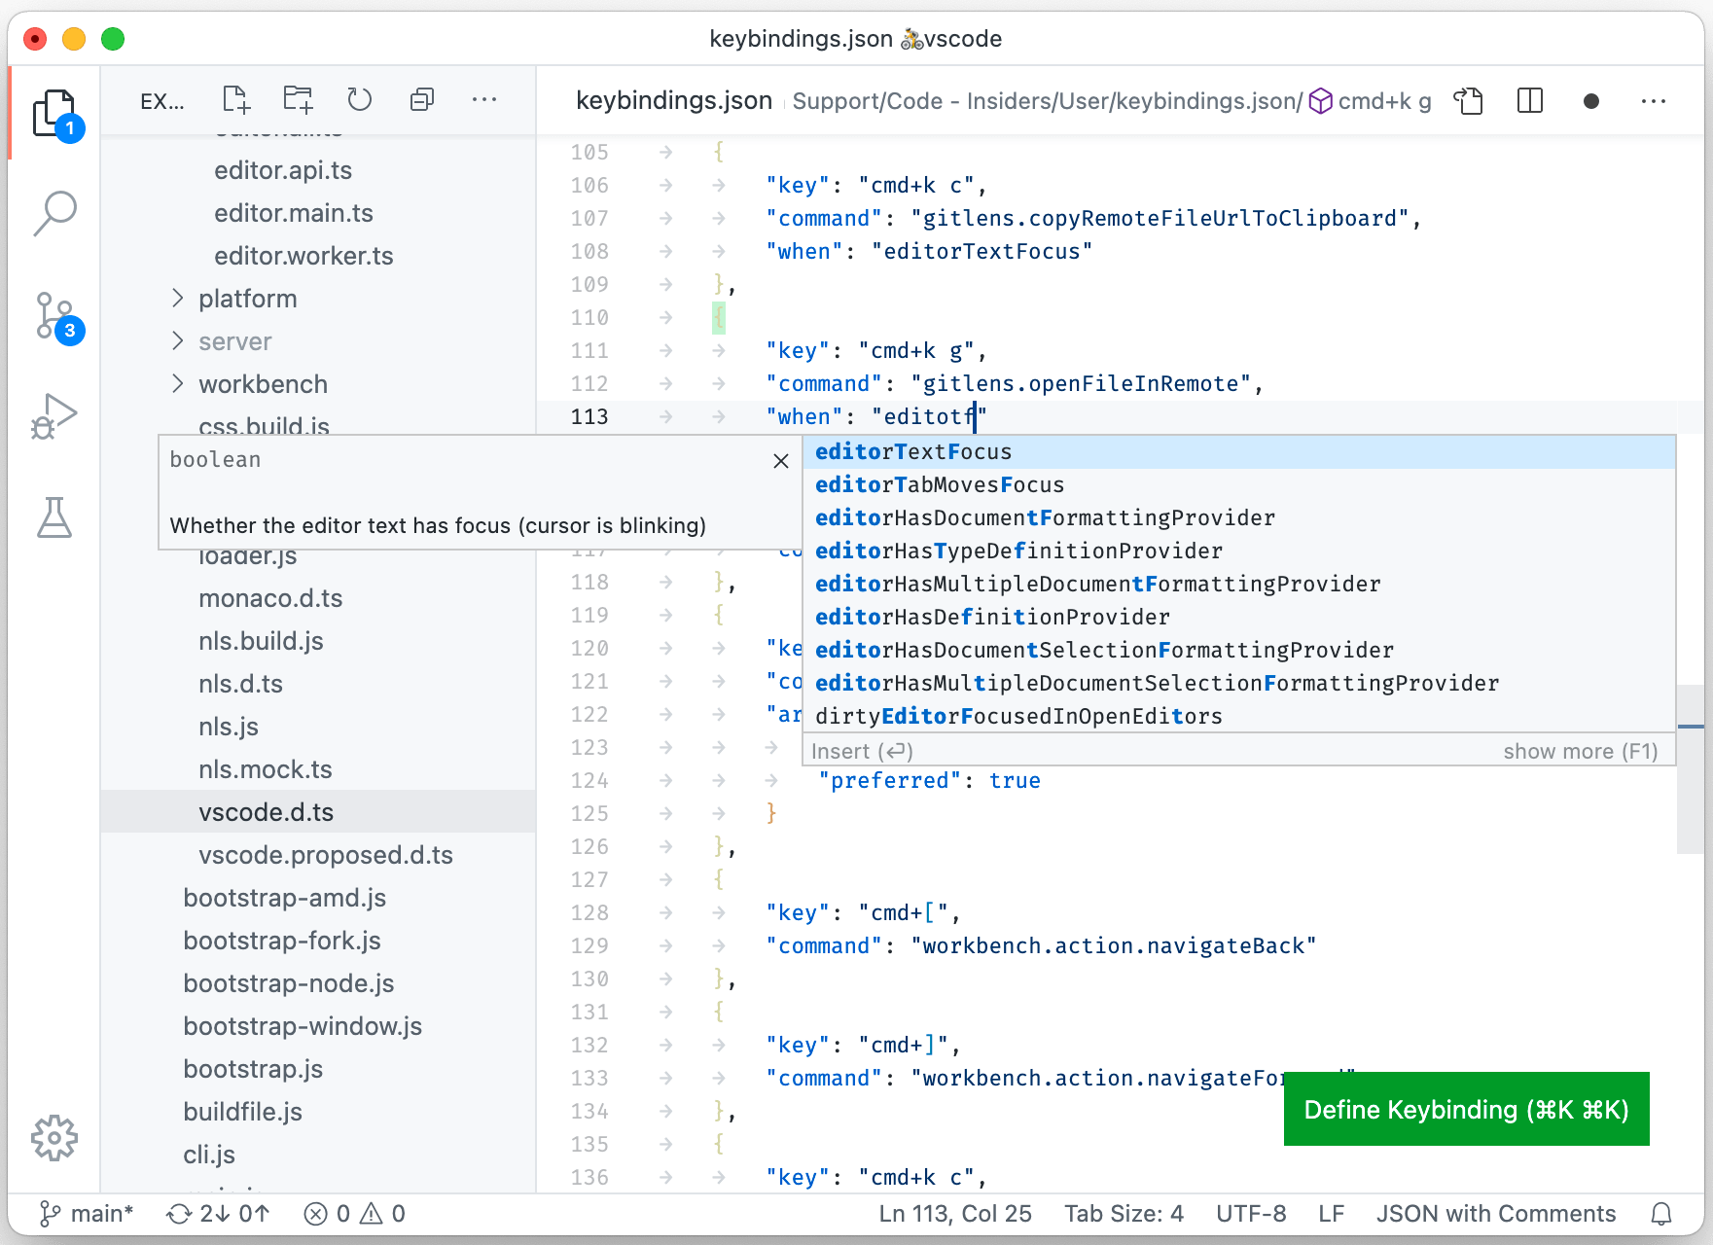
Task: Open the Search view
Action: coord(54,212)
